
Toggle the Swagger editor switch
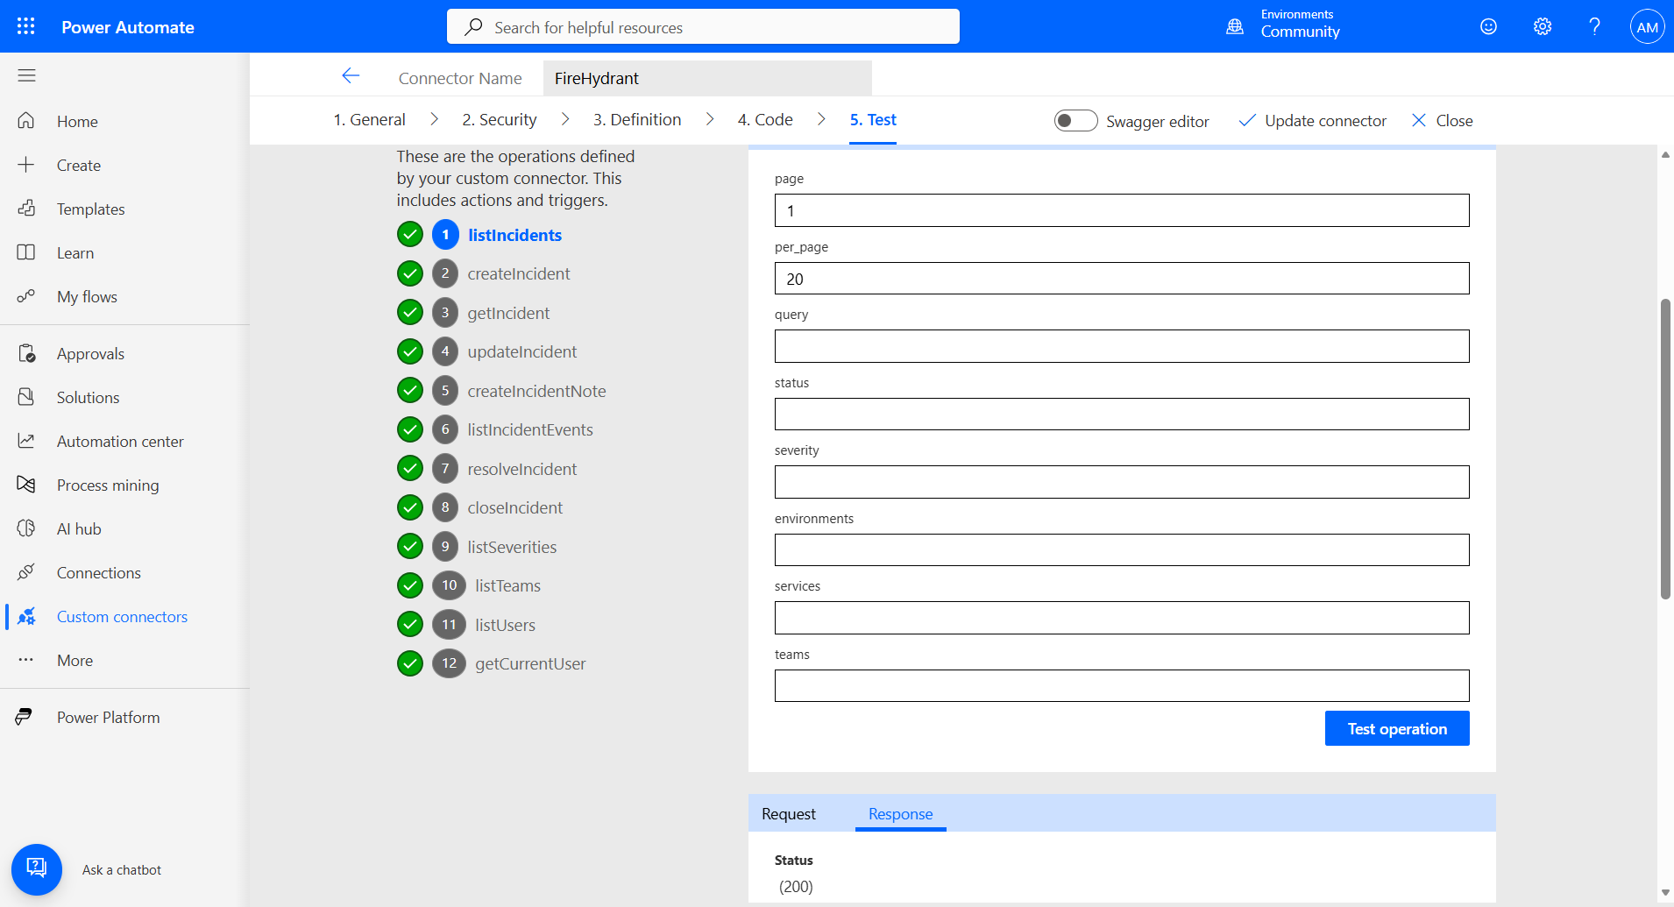pyautogui.click(x=1075, y=121)
